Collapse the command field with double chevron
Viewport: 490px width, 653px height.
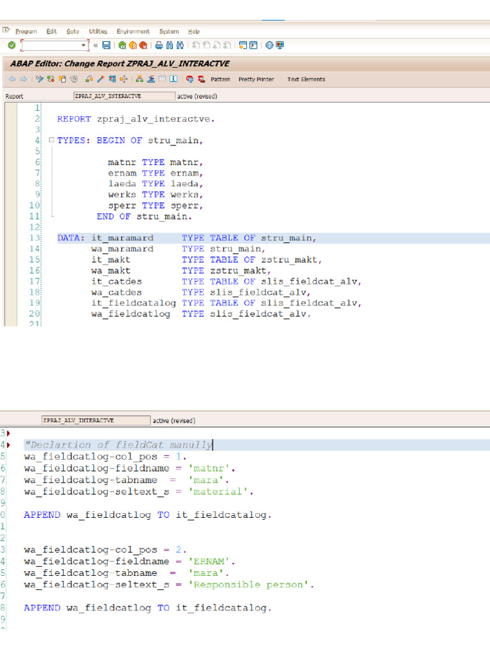point(96,45)
